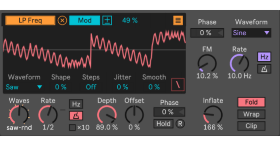Open the cyan Saw waveform dropdown

(24, 87)
